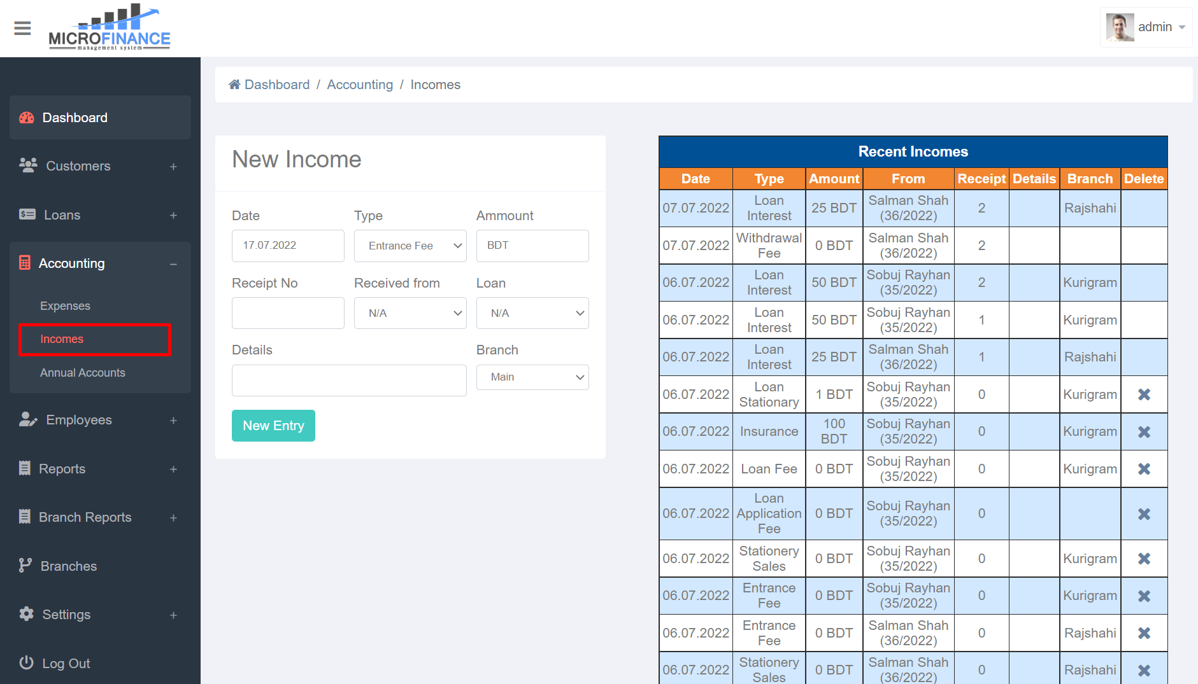
Task: Delete the Loan Application Fee income
Action: coord(1144,514)
